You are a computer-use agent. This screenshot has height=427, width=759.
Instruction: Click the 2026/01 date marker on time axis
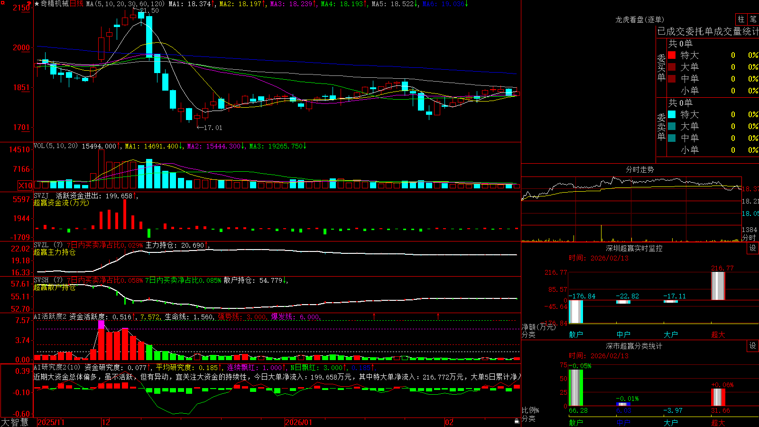299,422
